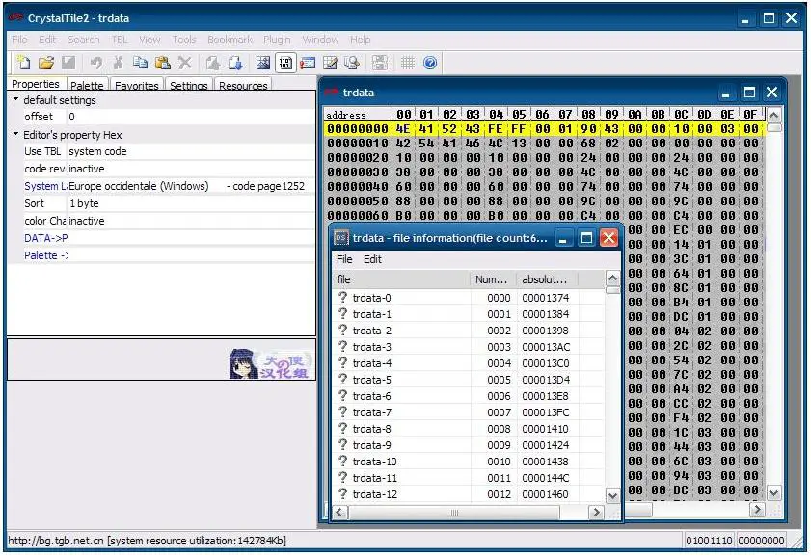Select the Properties tab

[36, 84]
